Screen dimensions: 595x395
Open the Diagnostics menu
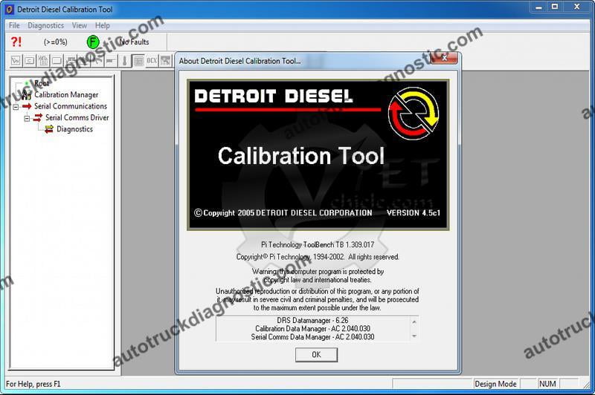[45, 25]
